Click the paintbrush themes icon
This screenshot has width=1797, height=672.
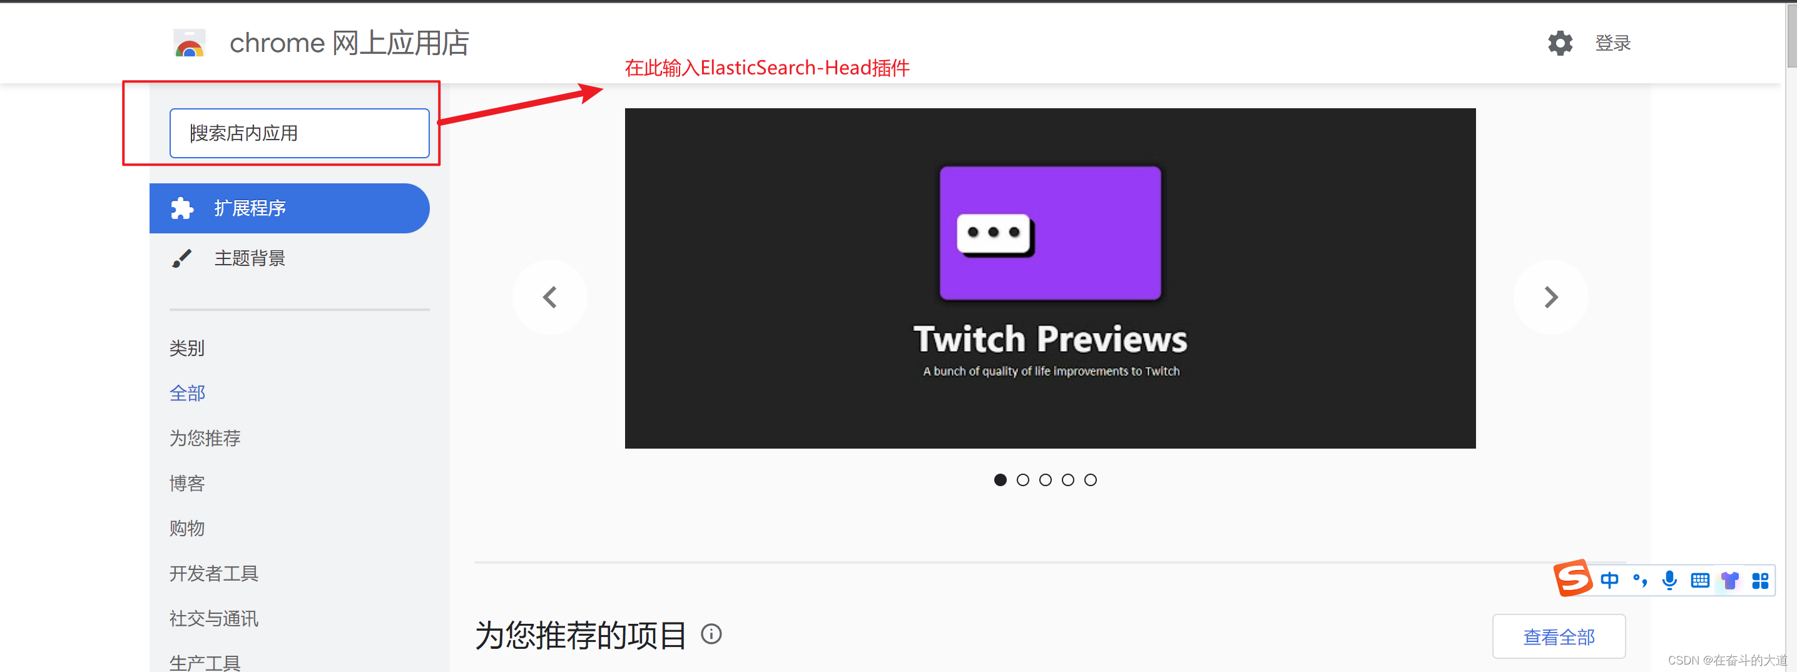point(181,258)
